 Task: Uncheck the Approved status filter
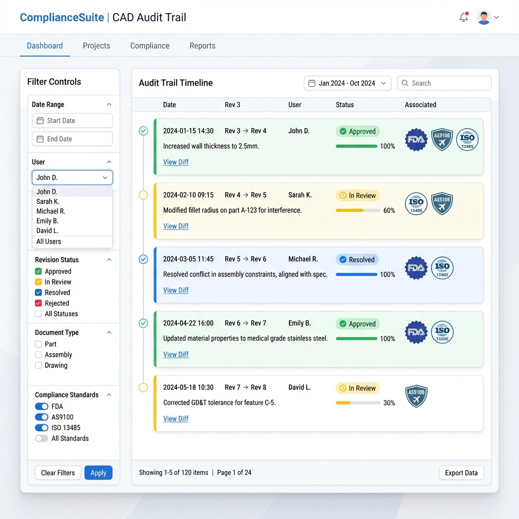[x=37, y=271]
